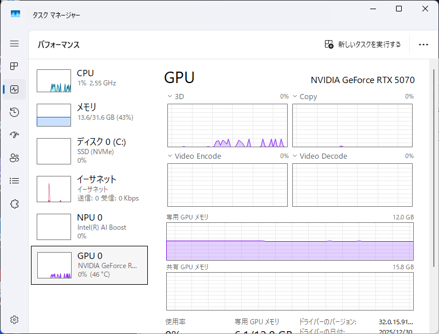Screen dimensions: 439x334
Task: Minimize the Task Manager window
Action: point(373,9)
